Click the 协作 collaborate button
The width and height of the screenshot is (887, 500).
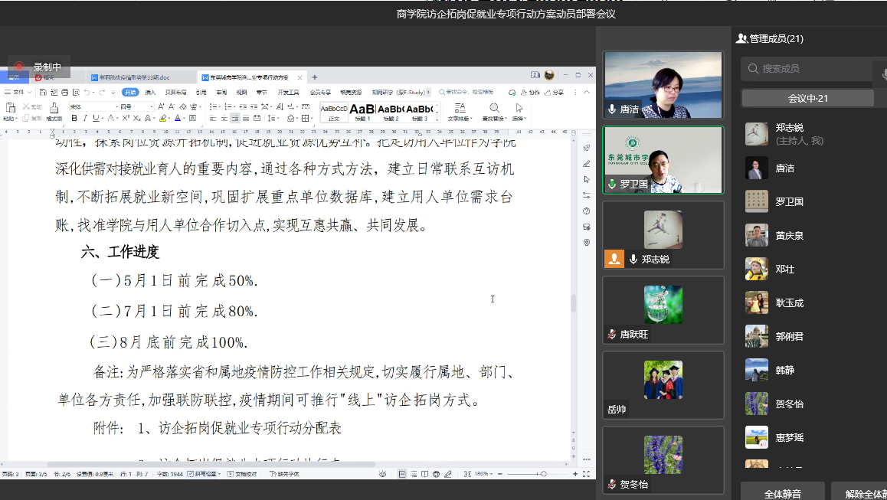tap(531, 92)
